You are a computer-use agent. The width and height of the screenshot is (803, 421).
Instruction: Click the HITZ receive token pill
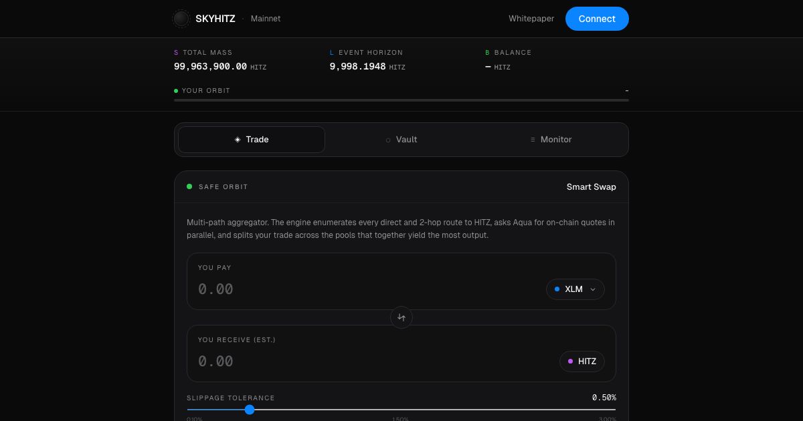pos(582,362)
